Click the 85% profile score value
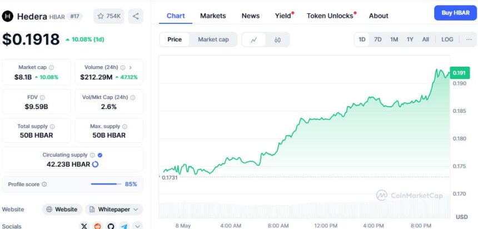 click(131, 184)
